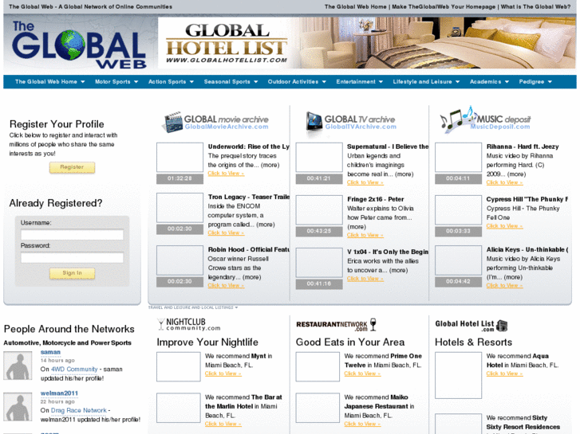Open welman2011's profile avatar
Image resolution: width=580 pixels, height=434 pixels.
pyautogui.click(x=18, y=407)
